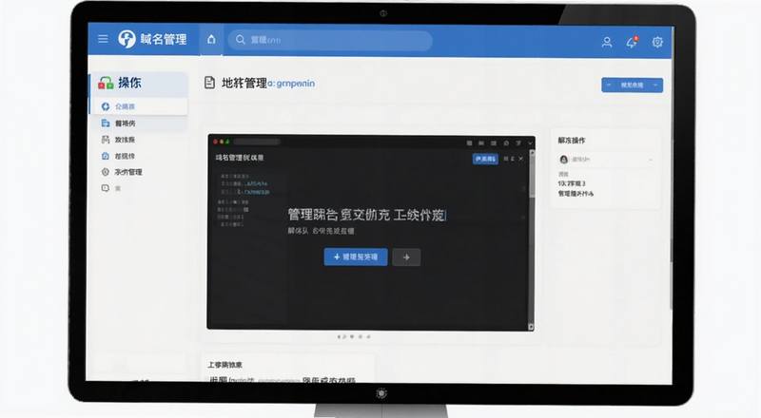Go to the home icon tab in the header
761x418 pixels.
pyautogui.click(x=211, y=39)
